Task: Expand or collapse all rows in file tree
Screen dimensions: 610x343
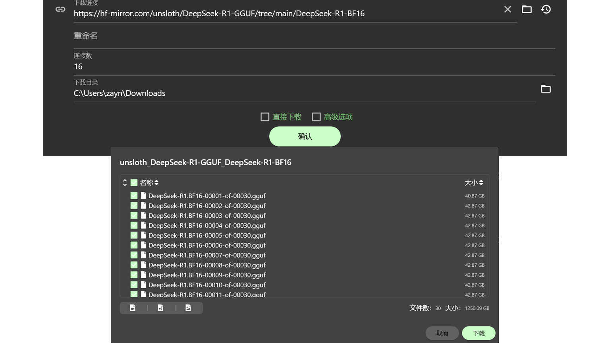Action: [x=125, y=183]
